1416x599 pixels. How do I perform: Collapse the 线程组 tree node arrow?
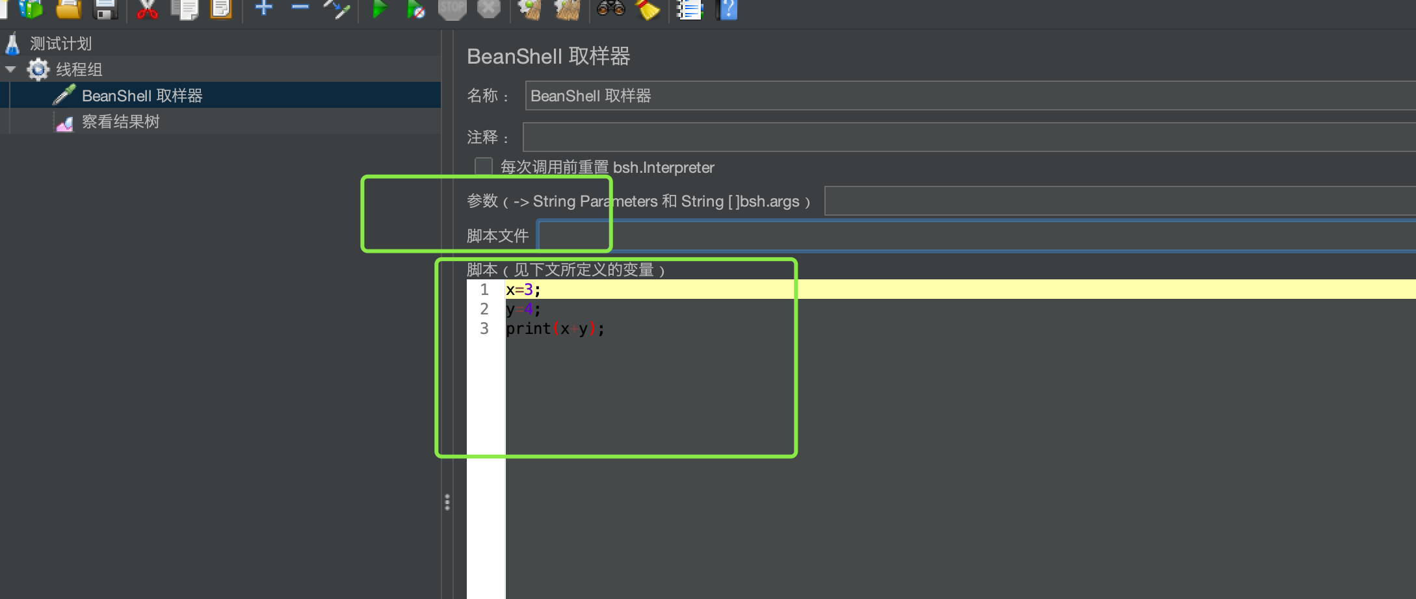click(11, 69)
